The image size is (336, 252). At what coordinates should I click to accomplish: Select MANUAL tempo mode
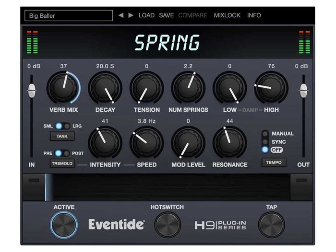[x=265, y=134]
